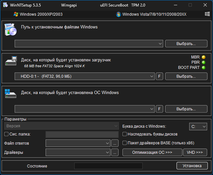Image resolution: width=213 pixels, height=175 pixels.
Task: Enable the Сис. папка checkbox
Action: pyautogui.click(x=6, y=134)
